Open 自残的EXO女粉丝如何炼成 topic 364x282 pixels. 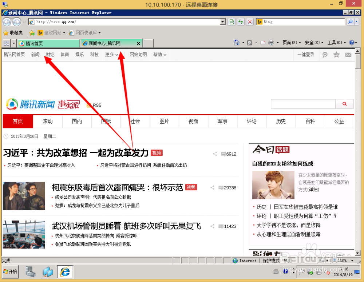coord(283,164)
